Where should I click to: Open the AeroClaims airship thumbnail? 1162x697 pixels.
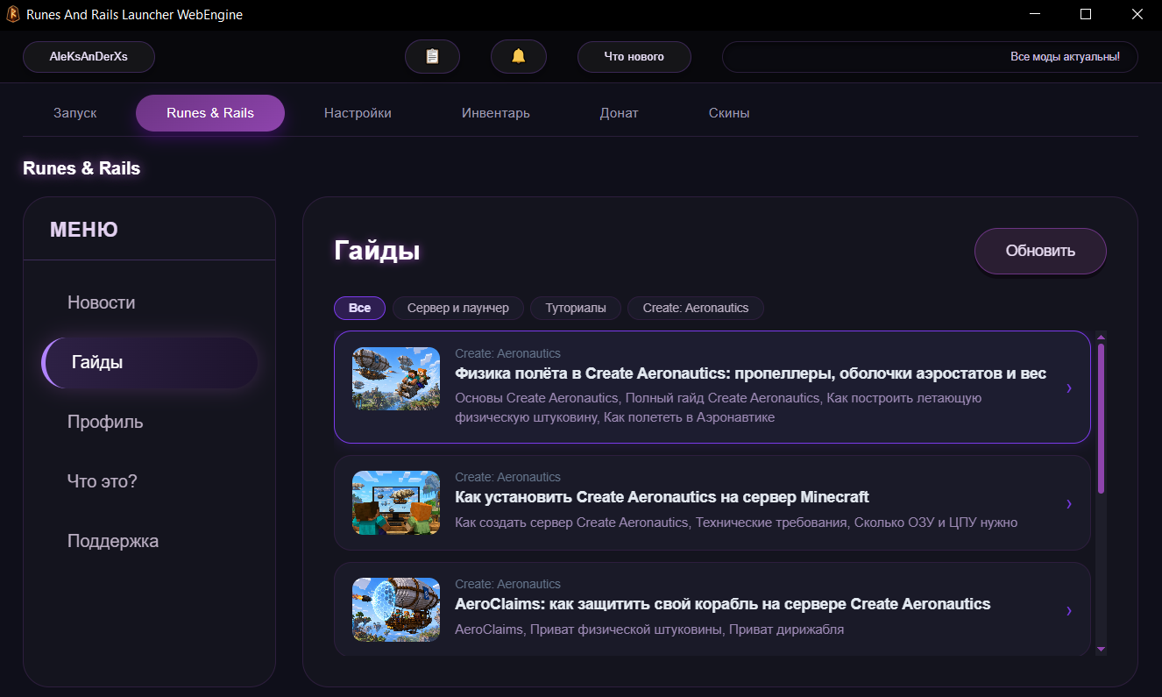[x=396, y=609]
